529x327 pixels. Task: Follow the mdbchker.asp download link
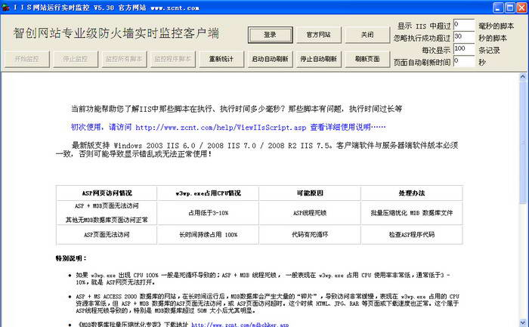pyautogui.click(x=243, y=323)
